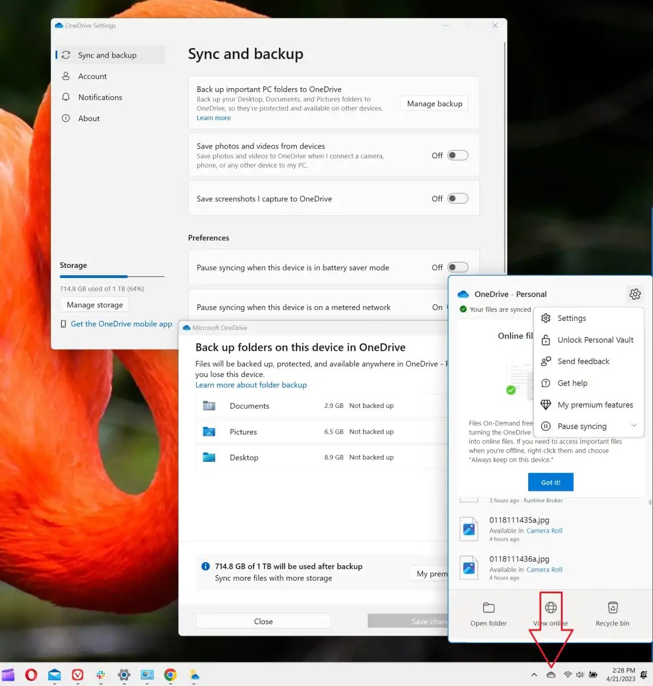Screen dimensions: 653x686
Task: Select Unlock Personal Vault menu item
Action: click(x=595, y=340)
